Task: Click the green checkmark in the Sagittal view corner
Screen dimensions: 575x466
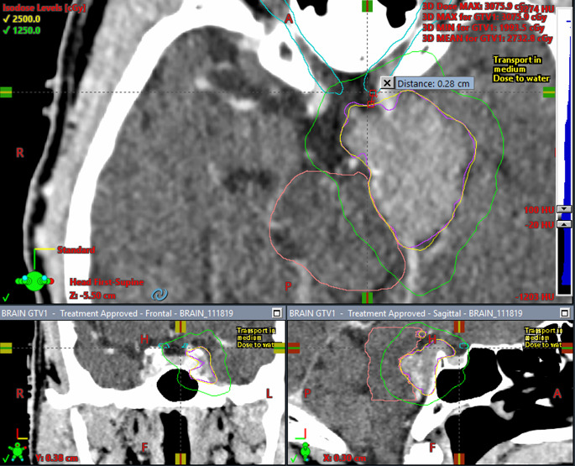Action: [293, 458]
